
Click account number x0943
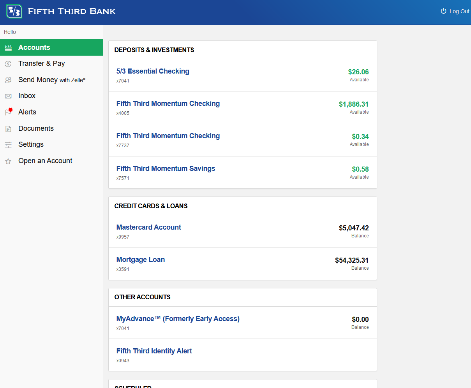[123, 361]
